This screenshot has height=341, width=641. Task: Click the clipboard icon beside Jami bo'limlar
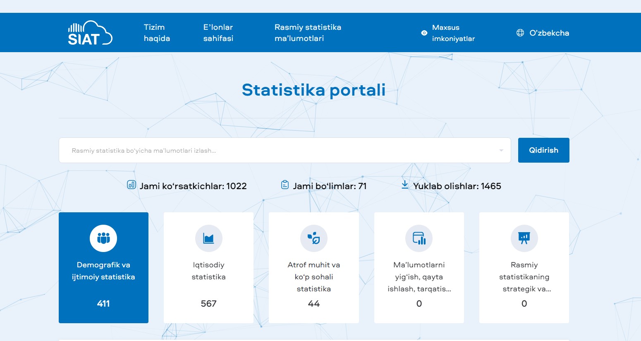(284, 185)
